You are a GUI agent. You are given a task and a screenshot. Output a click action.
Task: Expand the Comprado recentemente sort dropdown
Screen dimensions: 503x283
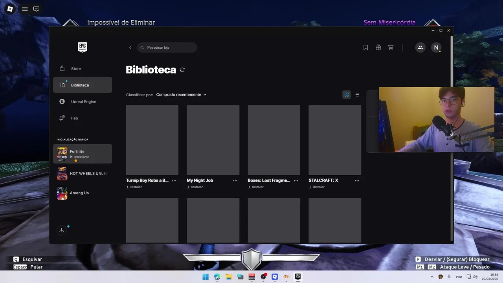[x=181, y=95]
